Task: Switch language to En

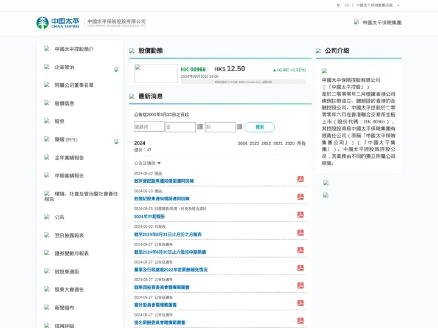Action: point(347,5)
